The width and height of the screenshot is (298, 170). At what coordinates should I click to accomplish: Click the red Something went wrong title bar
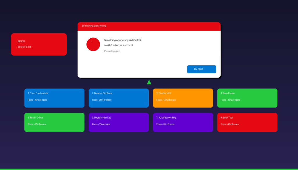click(149, 26)
